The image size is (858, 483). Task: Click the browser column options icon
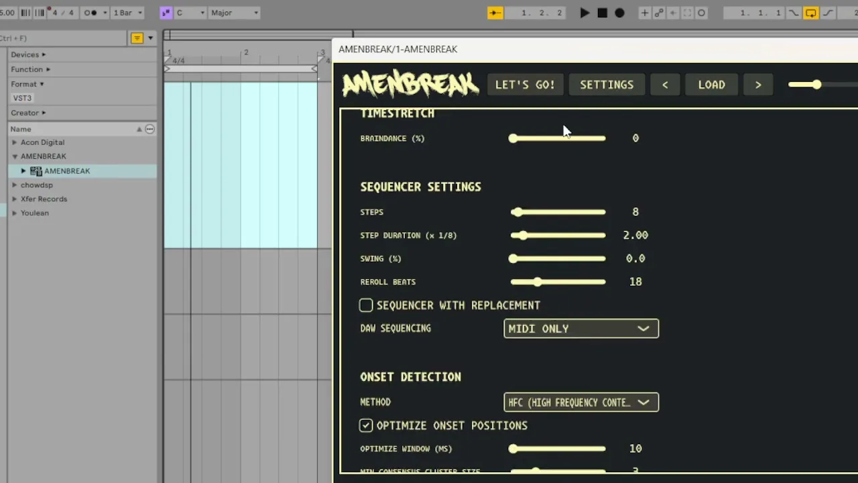point(149,129)
